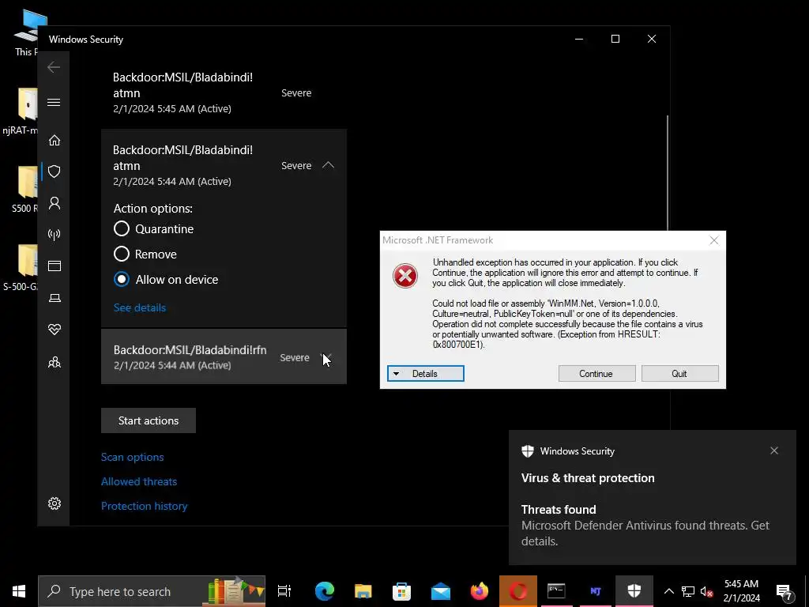
Task: Open the network status tray icon
Action: (688, 591)
